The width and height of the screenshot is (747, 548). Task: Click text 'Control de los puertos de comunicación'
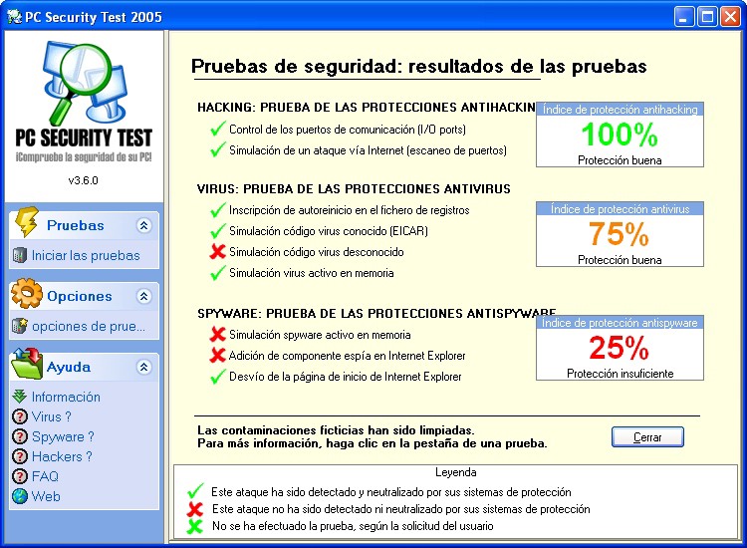pos(322,130)
